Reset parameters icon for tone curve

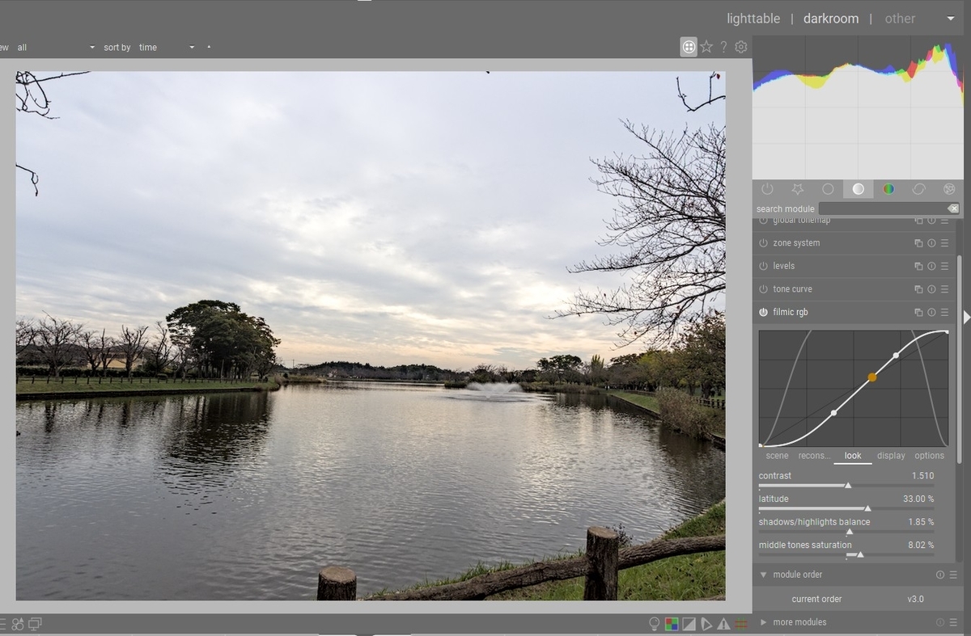931,289
